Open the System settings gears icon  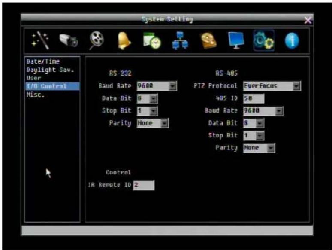click(x=264, y=40)
